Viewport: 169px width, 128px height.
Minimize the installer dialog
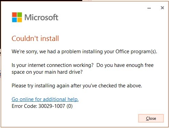(x=149, y=8)
